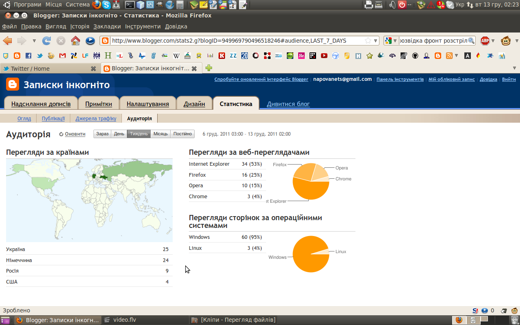
Task: Set stats period to День
Action: [x=119, y=134]
